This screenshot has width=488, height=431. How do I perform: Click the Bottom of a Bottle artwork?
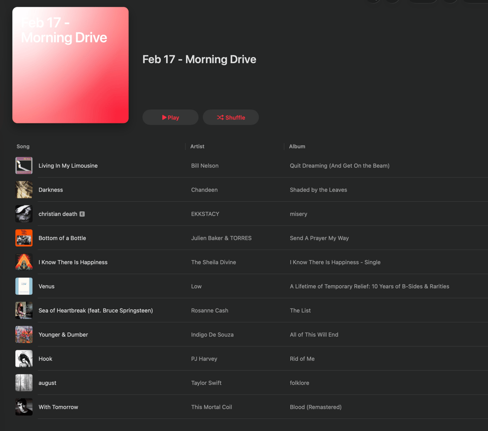[x=24, y=238]
